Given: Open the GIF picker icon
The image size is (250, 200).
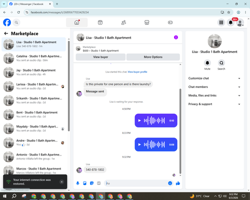Looking at the screenshot, I should (x=99, y=183).
